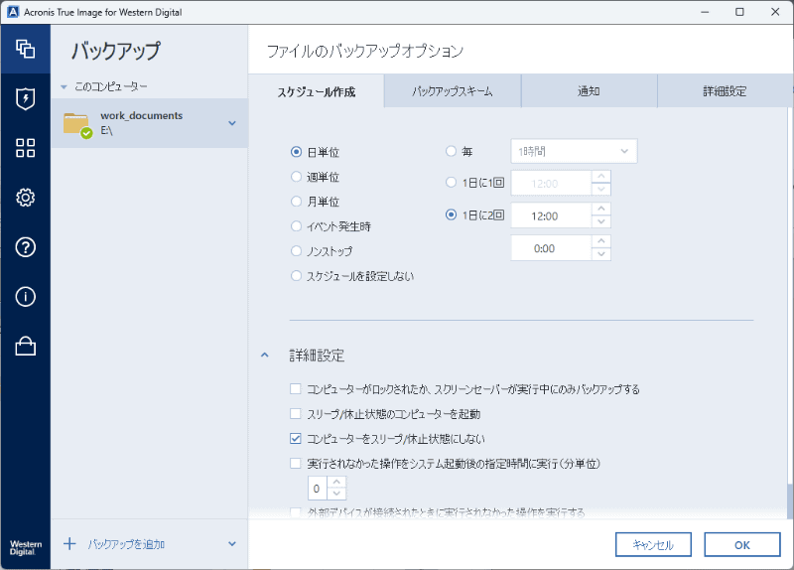Click the Acronis app icon in title bar
Screen dimensions: 794x570
(x=13, y=12)
